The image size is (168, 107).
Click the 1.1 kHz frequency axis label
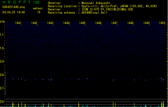2,35
